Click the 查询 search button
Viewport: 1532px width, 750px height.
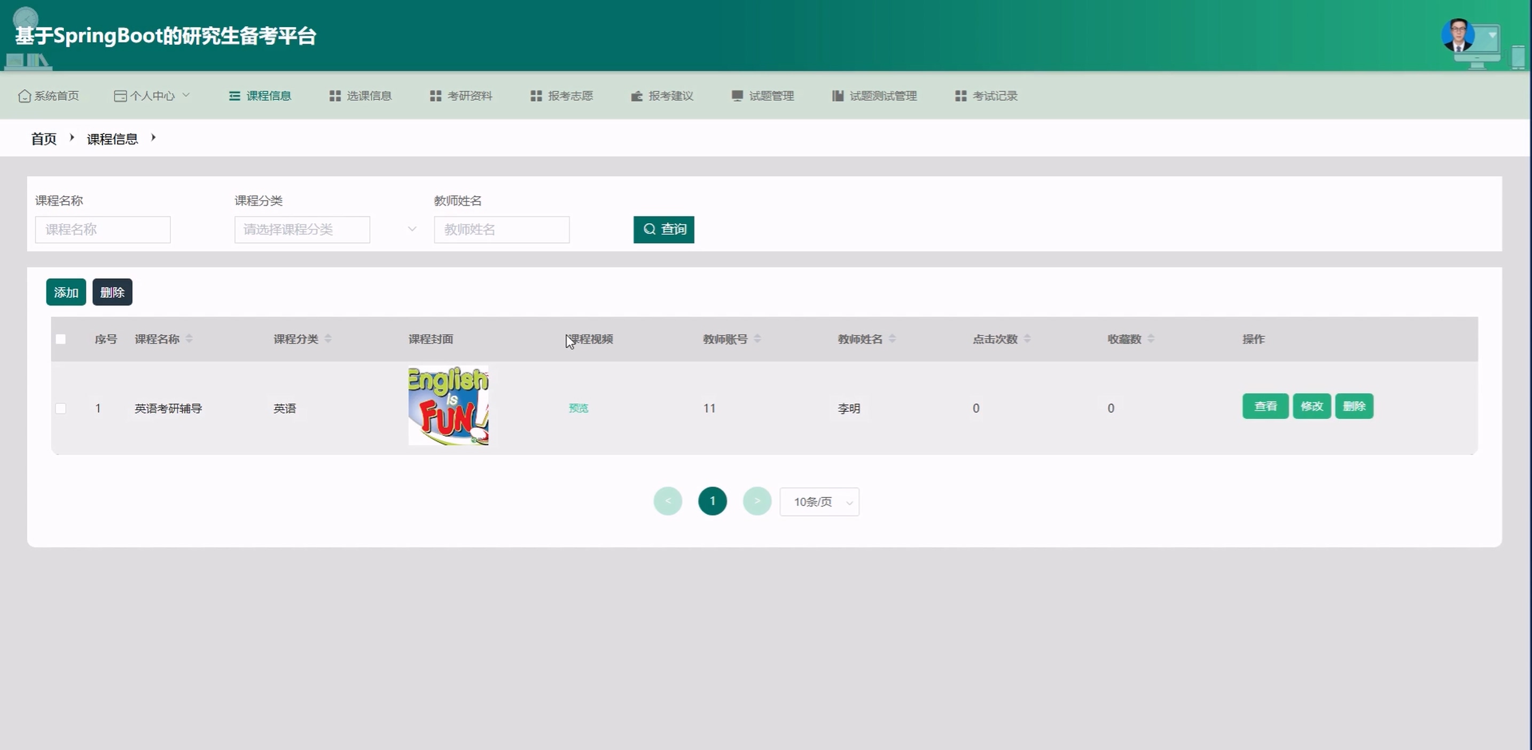(x=664, y=230)
